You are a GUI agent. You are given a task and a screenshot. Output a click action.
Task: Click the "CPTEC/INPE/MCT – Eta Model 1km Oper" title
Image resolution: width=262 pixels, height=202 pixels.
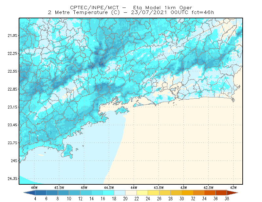tap(131, 8)
